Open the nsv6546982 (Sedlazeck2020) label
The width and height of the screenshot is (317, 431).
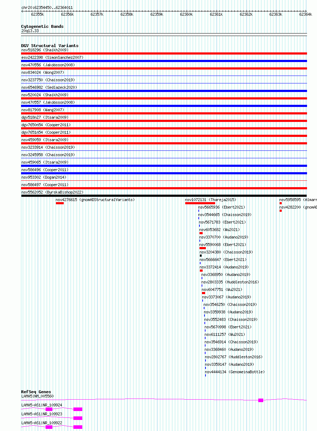pyautogui.click(x=49, y=87)
